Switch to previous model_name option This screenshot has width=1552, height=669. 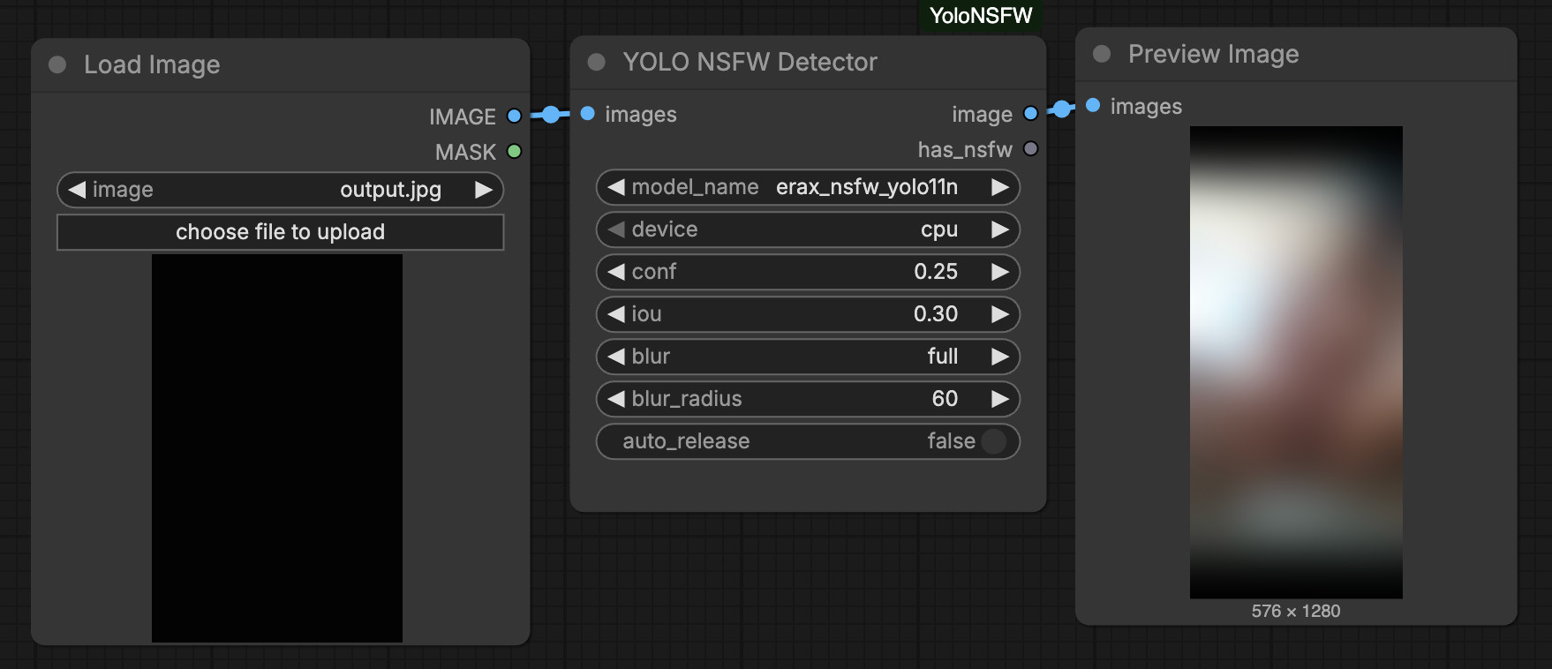coord(616,187)
